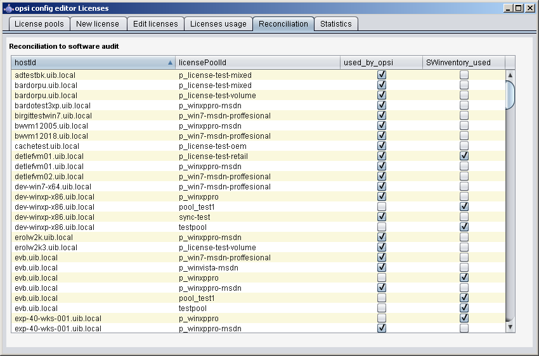Uncheck SWinventory_used for evb.uib.local pool_test1 row
This screenshot has width=539, height=356.
(x=464, y=298)
